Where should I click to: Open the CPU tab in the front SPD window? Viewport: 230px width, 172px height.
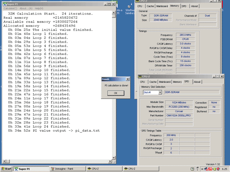143,82
